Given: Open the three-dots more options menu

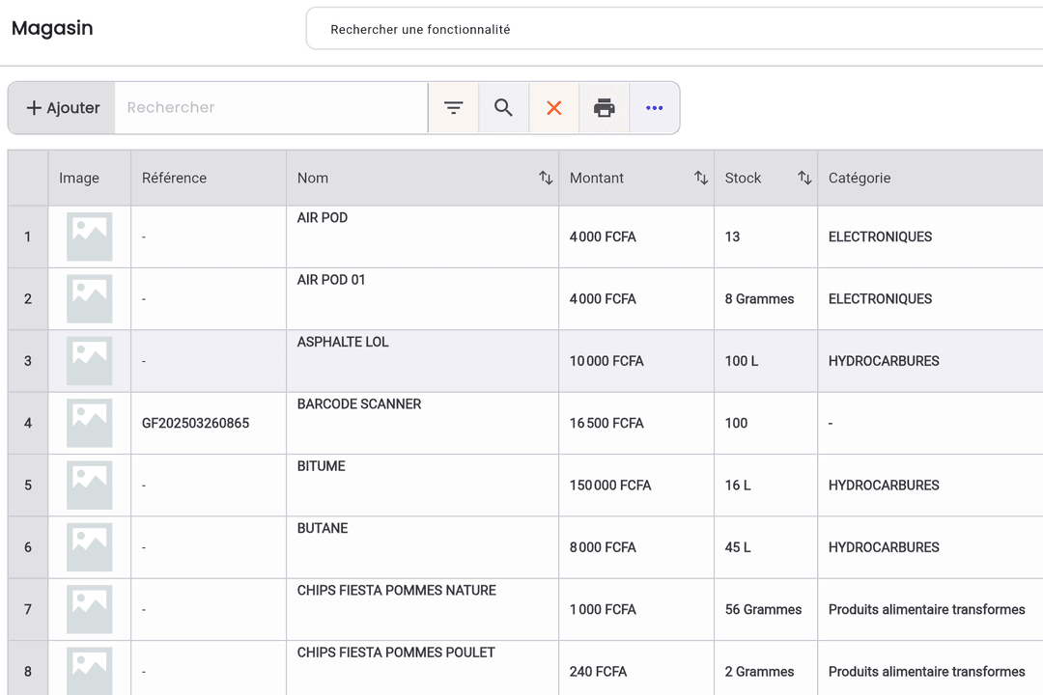Looking at the screenshot, I should 655,108.
